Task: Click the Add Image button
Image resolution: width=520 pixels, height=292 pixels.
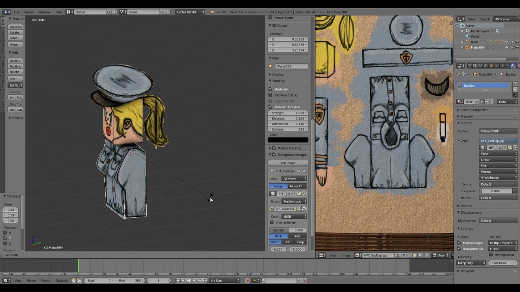Action: pyautogui.click(x=288, y=163)
